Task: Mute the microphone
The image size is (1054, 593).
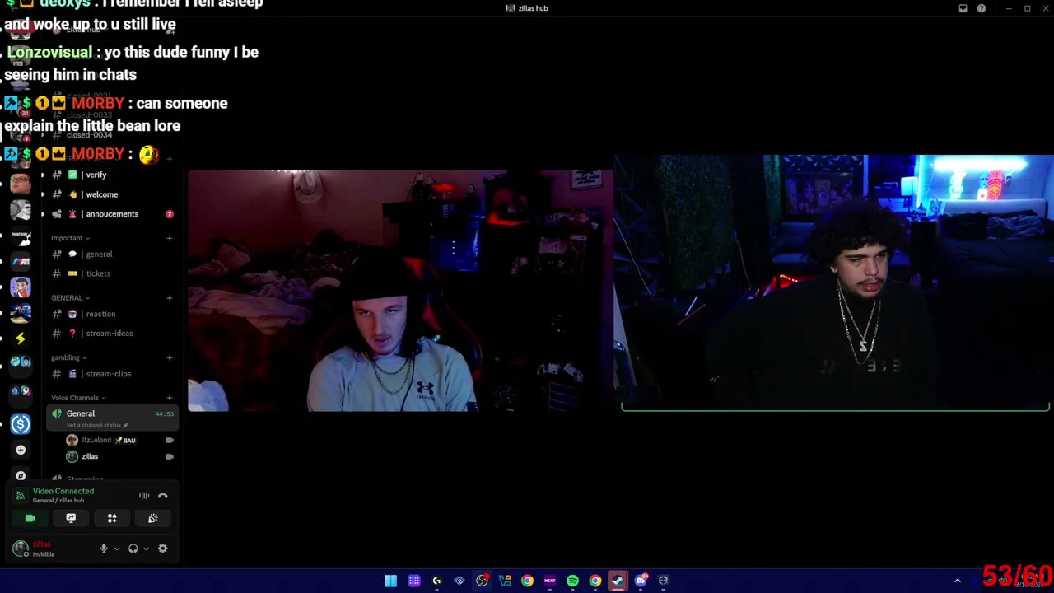Action: click(x=104, y=549)
